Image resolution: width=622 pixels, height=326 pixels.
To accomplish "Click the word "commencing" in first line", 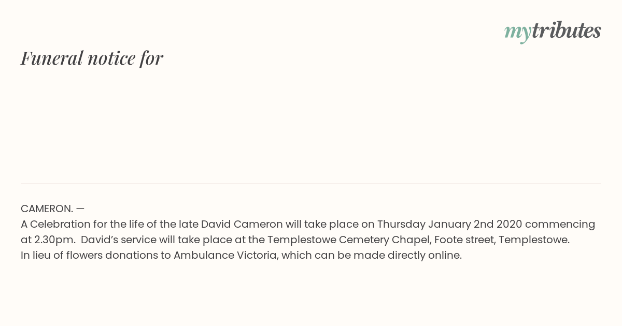I will tap(560, 224).
